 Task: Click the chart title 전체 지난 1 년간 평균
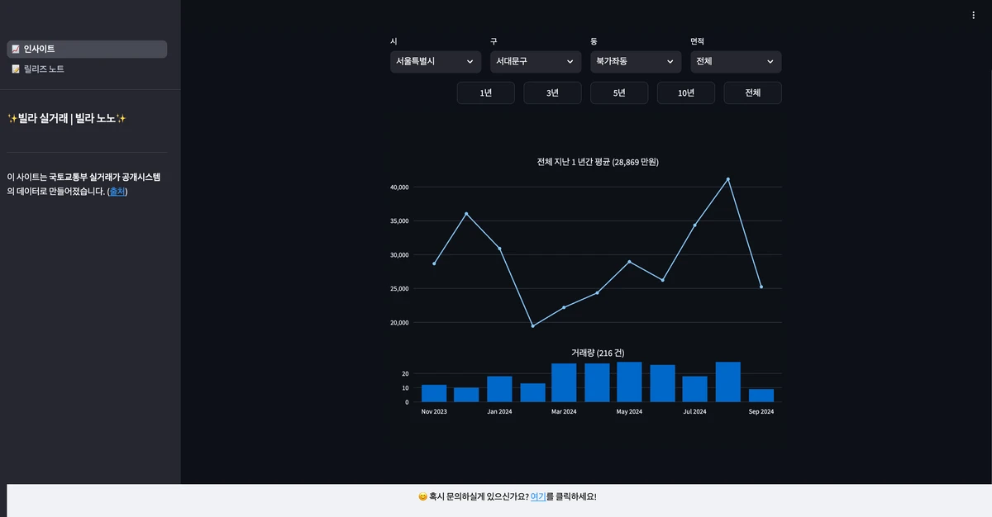pos(598,163)
